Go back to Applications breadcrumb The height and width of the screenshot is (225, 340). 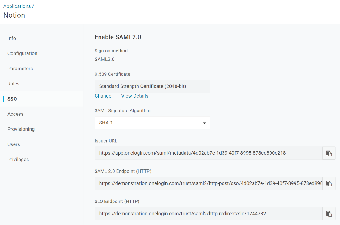[17, 6]
